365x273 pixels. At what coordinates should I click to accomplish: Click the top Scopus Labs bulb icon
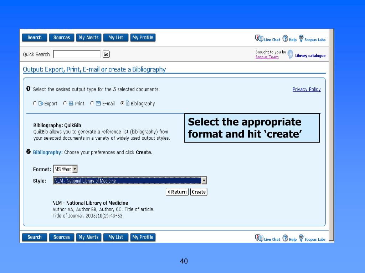(301, 38)
